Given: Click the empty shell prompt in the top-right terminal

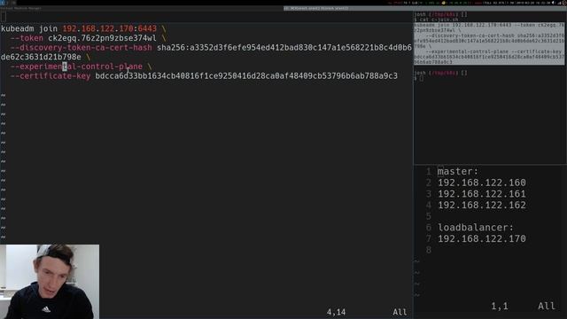Looking at the screenshot, I should click(419, 78).
